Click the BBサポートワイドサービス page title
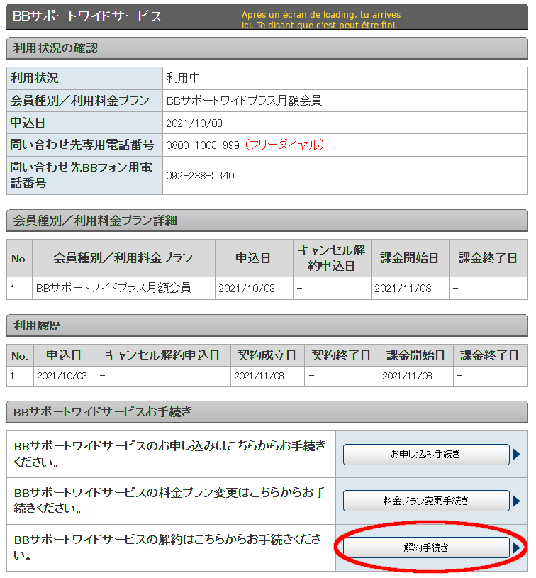This screenshot has width=536, height=578. [x=87, y=16]
